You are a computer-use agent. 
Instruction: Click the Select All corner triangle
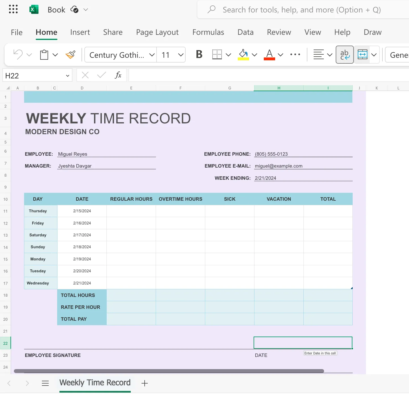8,88
